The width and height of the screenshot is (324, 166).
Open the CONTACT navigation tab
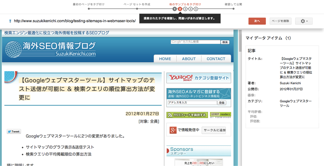[x=216, y=59]
